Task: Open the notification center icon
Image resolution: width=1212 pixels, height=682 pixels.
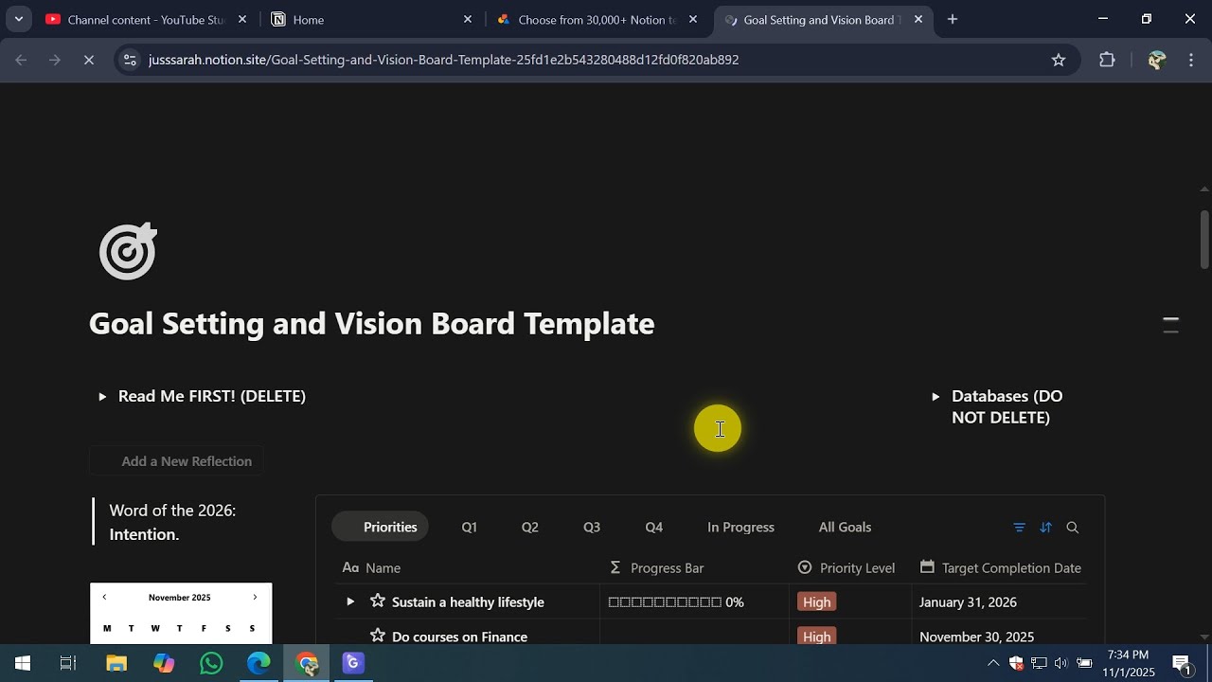Action: [1182, 663]
